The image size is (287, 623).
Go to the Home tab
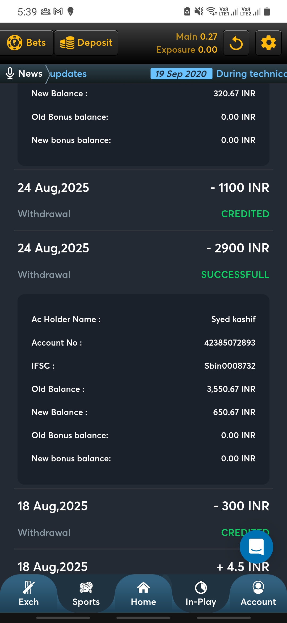pyautogui.click(x=143, y=593)
